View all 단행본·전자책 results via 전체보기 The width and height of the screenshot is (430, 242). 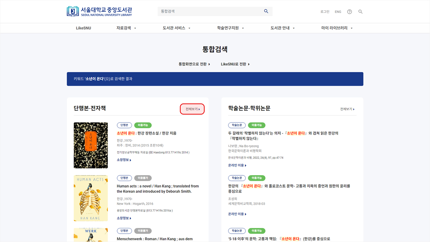click(x=192, y=109)
